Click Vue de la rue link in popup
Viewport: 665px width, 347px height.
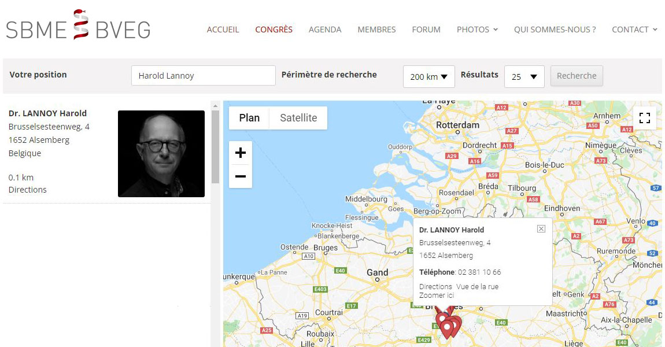click(x=477, y=286)
